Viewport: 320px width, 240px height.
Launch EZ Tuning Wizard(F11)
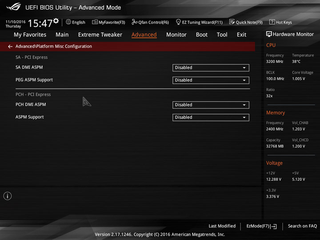pos(202,22)
